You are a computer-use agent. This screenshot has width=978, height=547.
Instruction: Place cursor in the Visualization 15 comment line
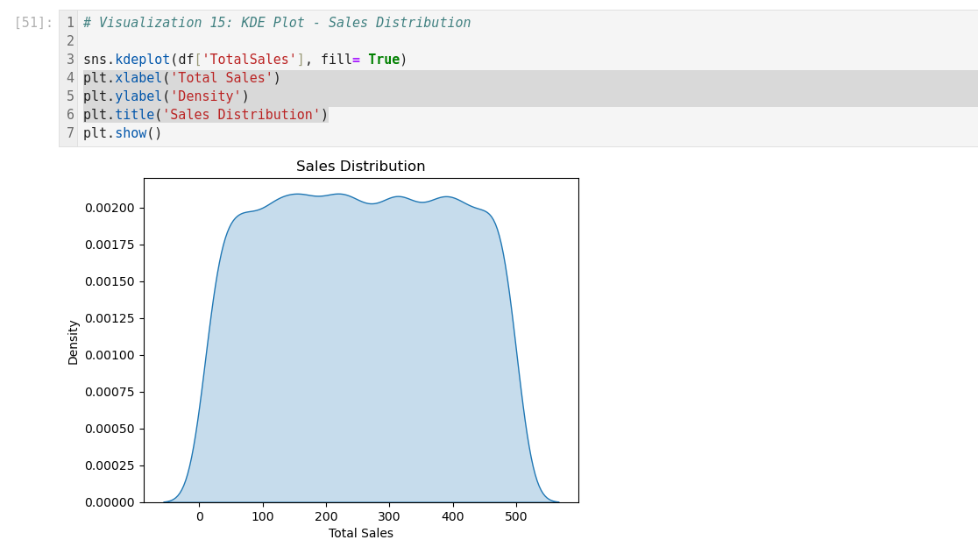point(276,23)
